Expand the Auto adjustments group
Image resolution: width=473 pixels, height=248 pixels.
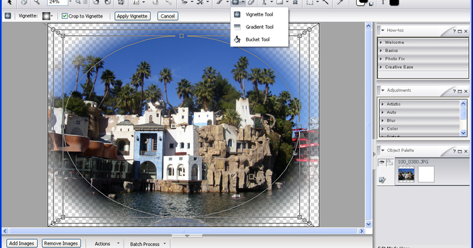420,112
